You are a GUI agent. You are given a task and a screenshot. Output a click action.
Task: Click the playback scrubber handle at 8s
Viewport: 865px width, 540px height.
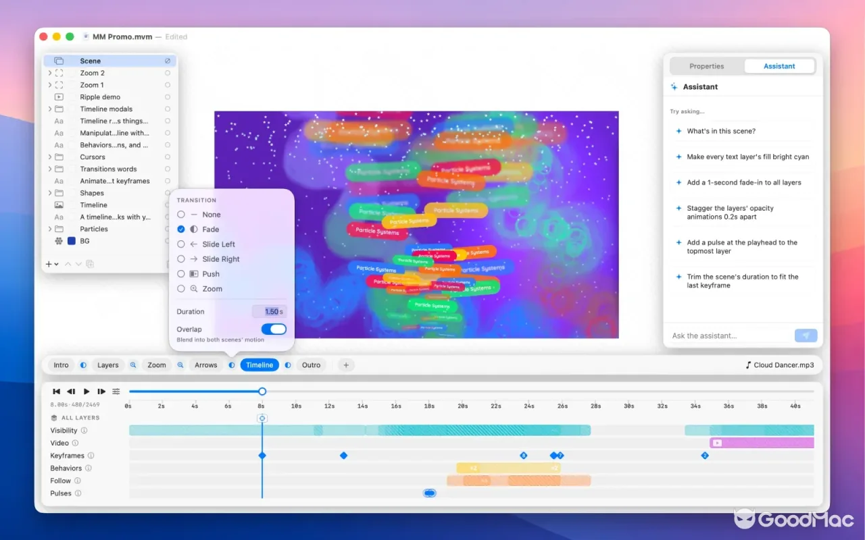click(x=262, y=391)
